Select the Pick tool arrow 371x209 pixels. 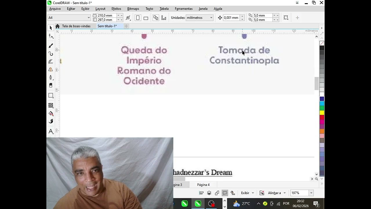51,28
